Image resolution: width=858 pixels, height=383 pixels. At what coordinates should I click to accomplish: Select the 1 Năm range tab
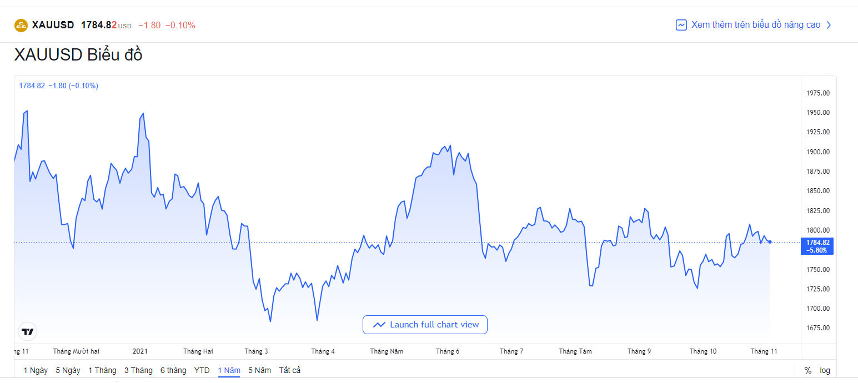point(229,370)
